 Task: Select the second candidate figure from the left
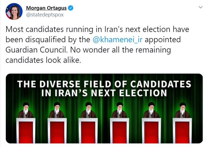(57, 110)
